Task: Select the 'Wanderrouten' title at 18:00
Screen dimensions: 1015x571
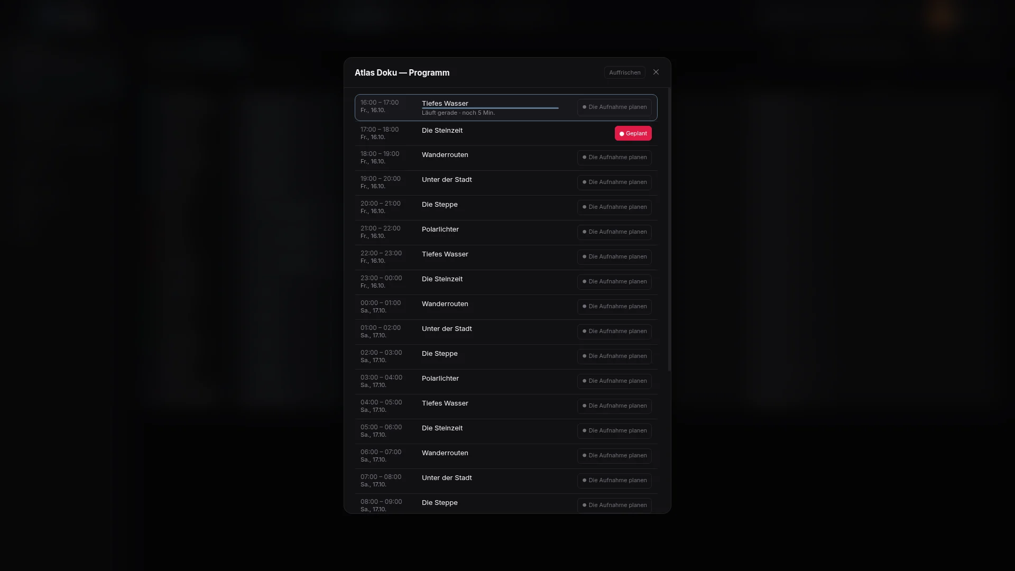Action: [x=445, y=155]
